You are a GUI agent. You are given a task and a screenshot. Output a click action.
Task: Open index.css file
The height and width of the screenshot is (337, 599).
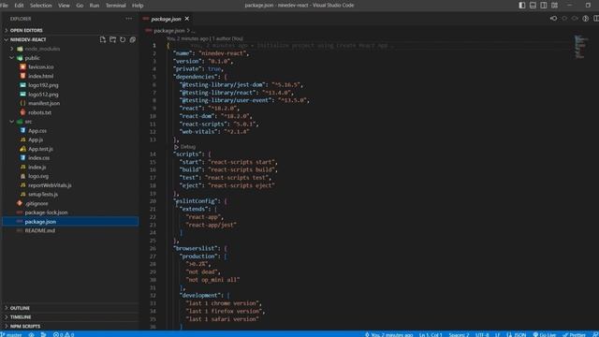38,158
